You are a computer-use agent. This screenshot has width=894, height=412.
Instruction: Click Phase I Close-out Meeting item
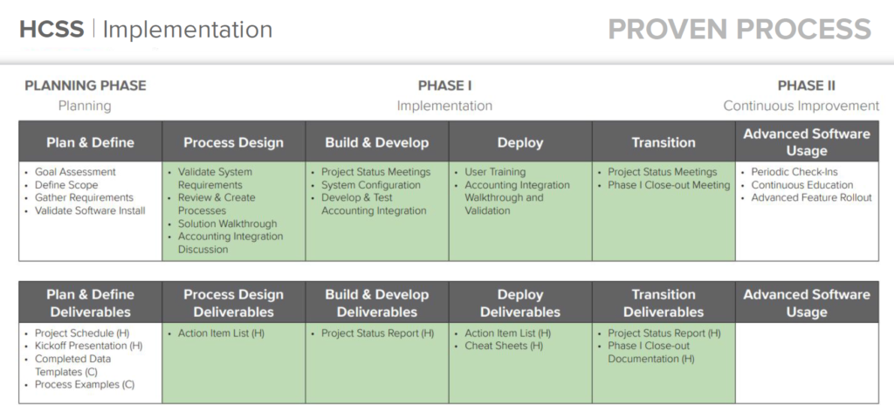click(x=669, y=185)
